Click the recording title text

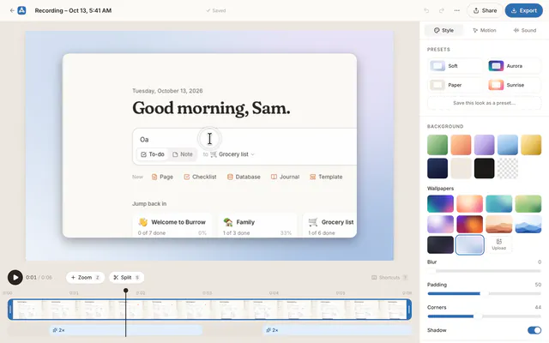click(73, 10)
